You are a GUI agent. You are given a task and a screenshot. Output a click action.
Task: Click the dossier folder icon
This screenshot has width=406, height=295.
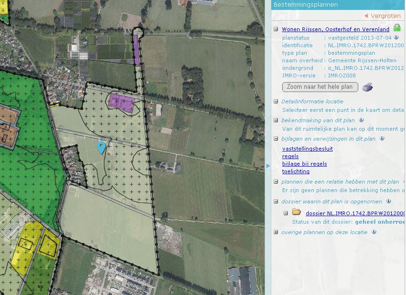click(x=296, y=212)
